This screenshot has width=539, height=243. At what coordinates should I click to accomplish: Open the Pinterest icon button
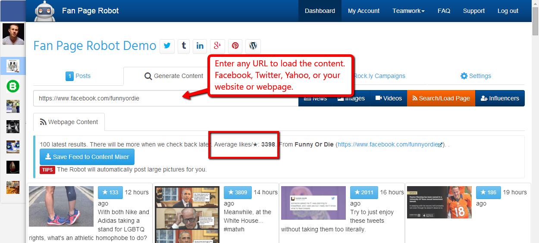235,46
